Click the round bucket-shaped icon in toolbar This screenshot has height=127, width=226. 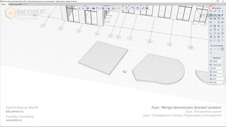point(109,8)
